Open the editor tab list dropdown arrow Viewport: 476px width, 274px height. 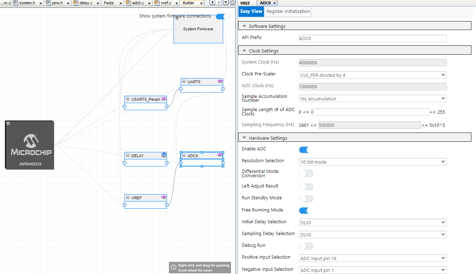(226, 3)
